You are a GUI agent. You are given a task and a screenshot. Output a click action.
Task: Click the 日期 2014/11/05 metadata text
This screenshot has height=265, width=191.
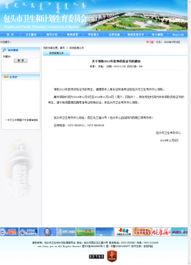coord(116,66)
